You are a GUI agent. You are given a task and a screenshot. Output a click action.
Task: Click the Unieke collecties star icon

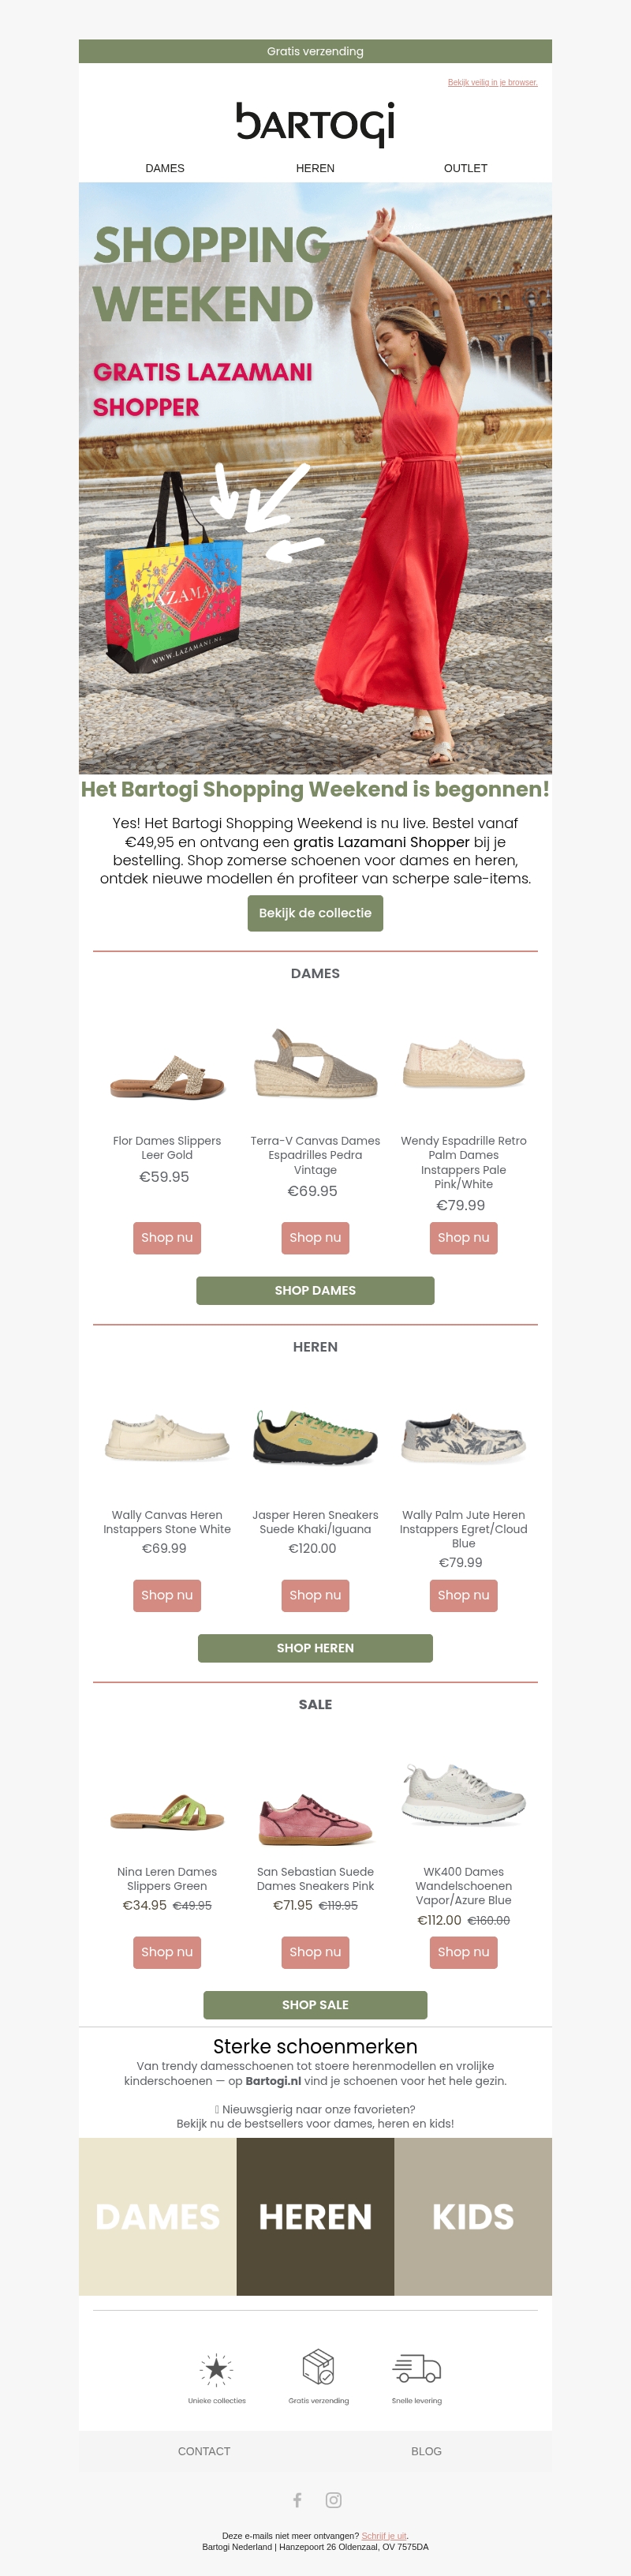pyautogui.click(x=217, y=2368)
